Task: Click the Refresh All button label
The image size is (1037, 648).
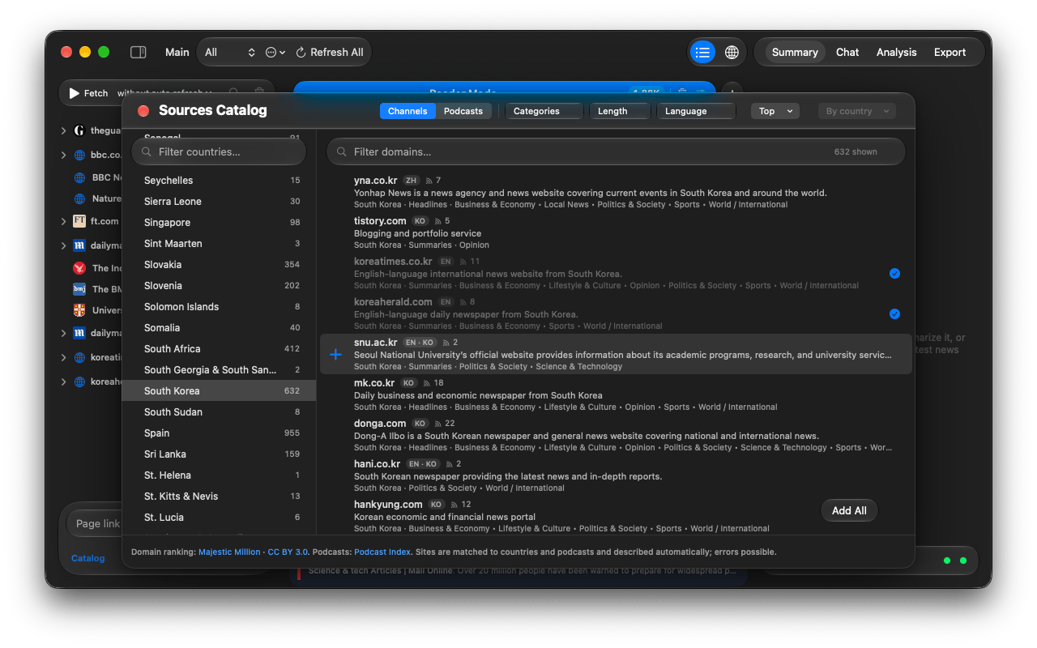Action: point(336,52)
